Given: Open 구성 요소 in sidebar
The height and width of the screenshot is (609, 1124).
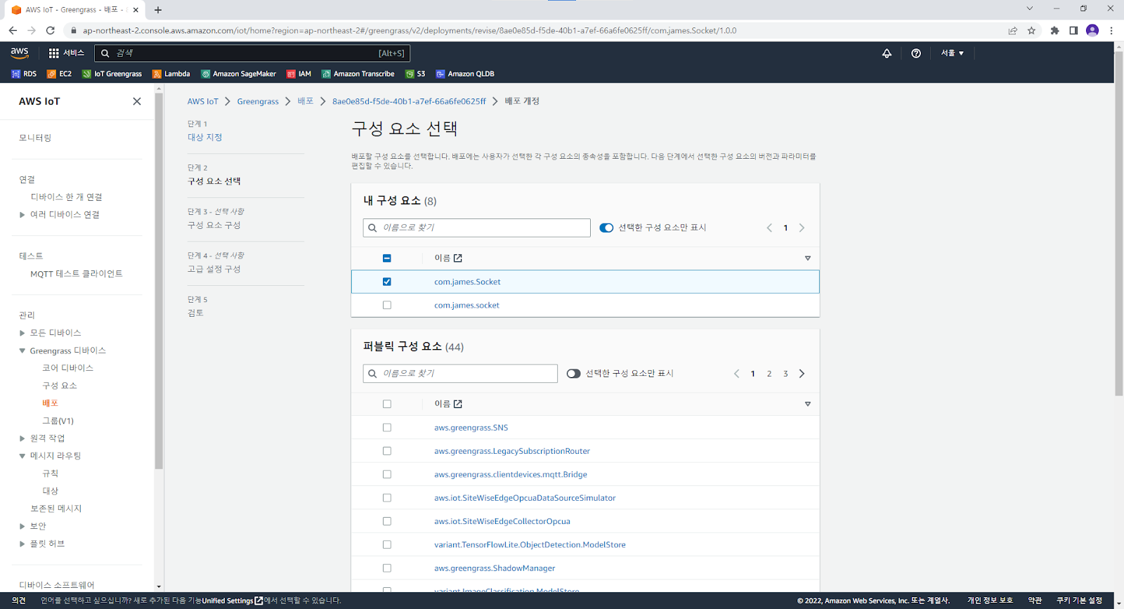Looking at the screenshot, I should click(x=60, y=386).
